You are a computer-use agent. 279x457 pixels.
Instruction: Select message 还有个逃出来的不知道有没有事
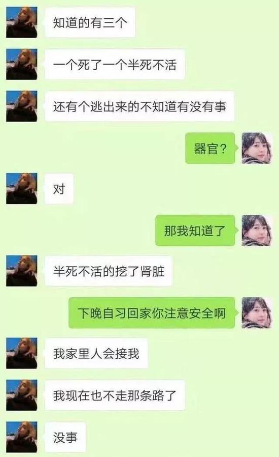[139, 106]
